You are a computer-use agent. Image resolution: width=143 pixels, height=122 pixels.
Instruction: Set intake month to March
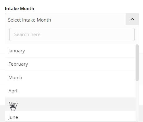pyautogui.click(x=70, y=78)
